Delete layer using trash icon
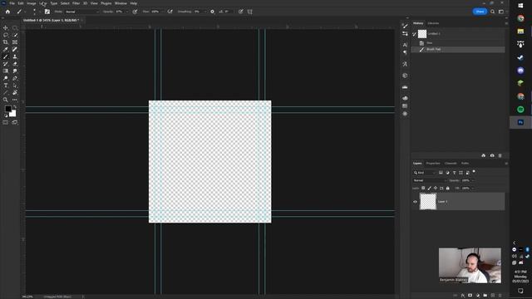 (500, 296)
